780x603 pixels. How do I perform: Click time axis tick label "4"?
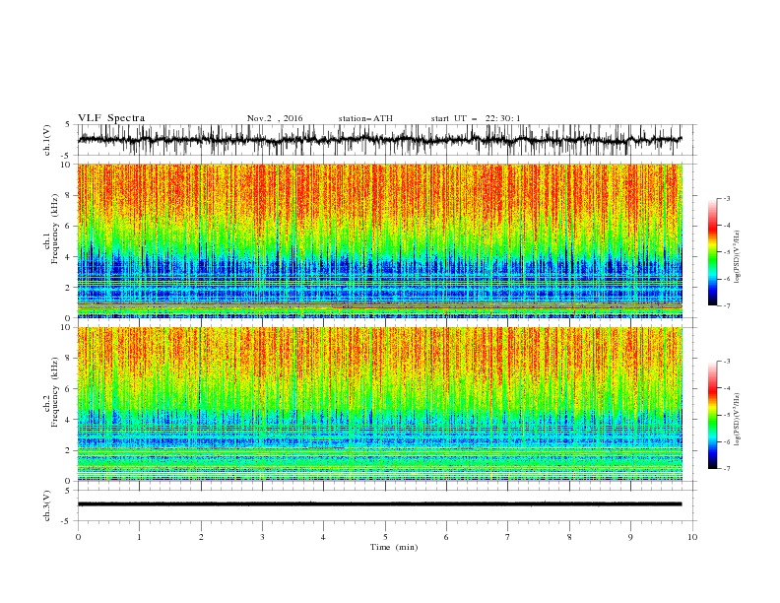coord(324,537)
